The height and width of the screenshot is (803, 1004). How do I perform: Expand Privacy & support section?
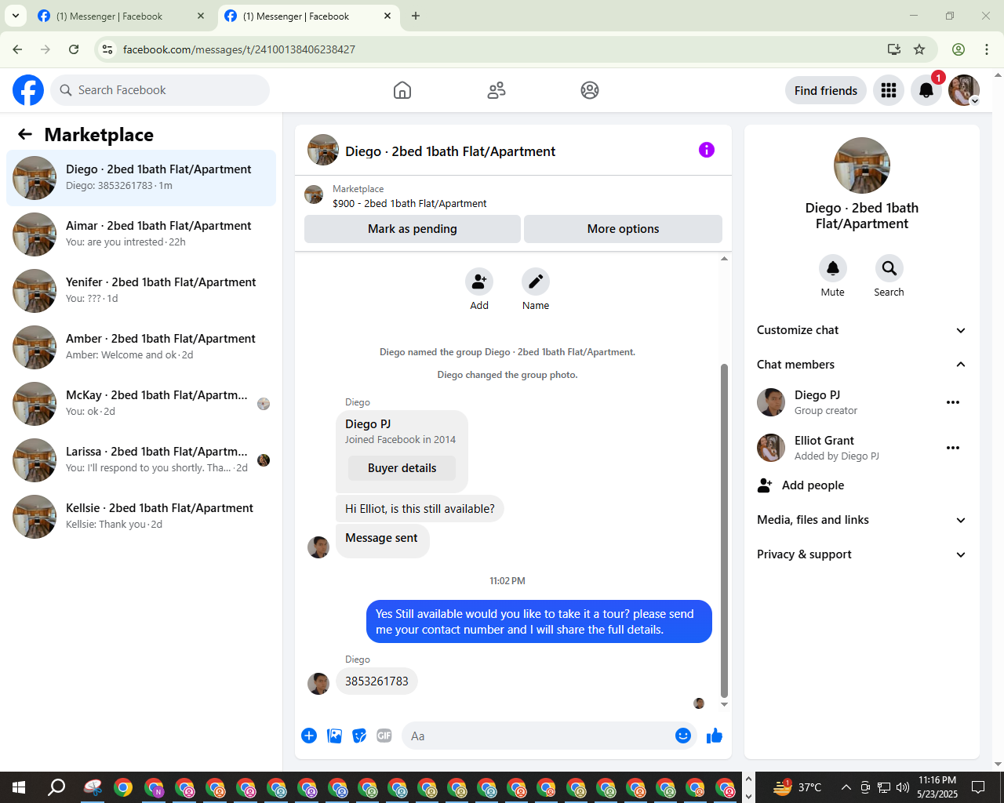[861, 554]
